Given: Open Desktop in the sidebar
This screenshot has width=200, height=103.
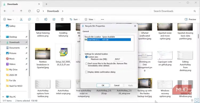Looking at the screenshot, I should tap(14, 37).
